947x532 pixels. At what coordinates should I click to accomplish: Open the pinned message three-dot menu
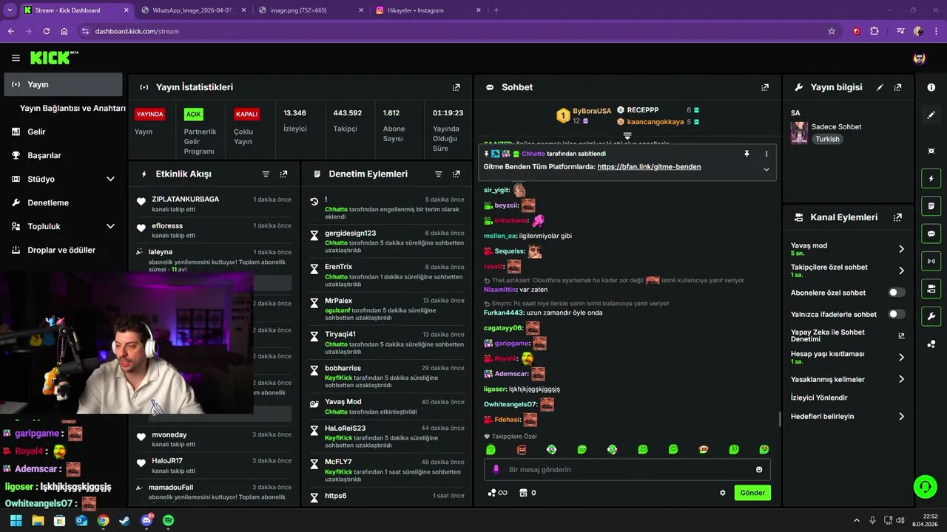pos(766,154)
